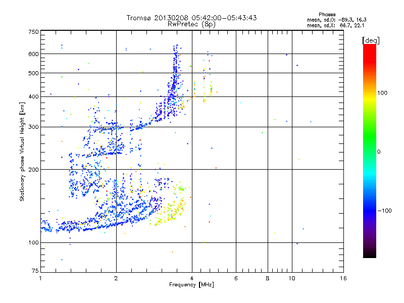Click the '2' x-axis tick label
Image resolution: width=404 pixels, height=303 pixels.
pos(116,278)
